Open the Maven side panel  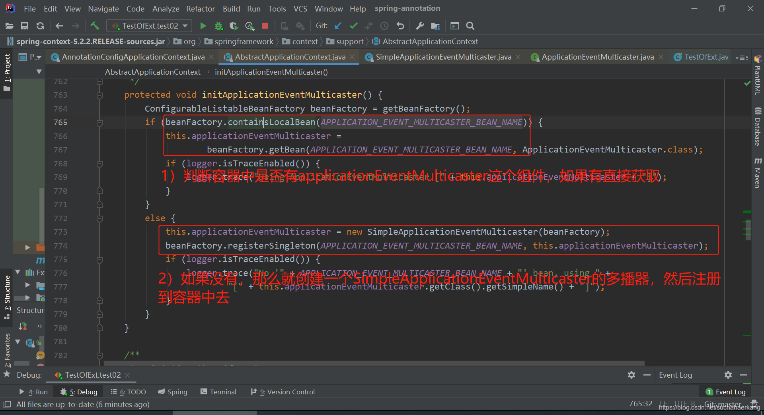click(x=758, y=173)
